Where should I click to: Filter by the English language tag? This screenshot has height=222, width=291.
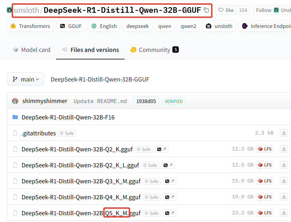tap(104, 26)
